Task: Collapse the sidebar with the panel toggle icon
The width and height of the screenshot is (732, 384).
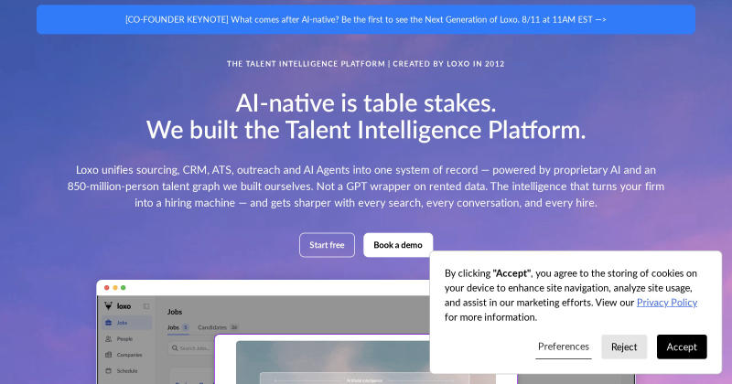Action: click(146, 306)
